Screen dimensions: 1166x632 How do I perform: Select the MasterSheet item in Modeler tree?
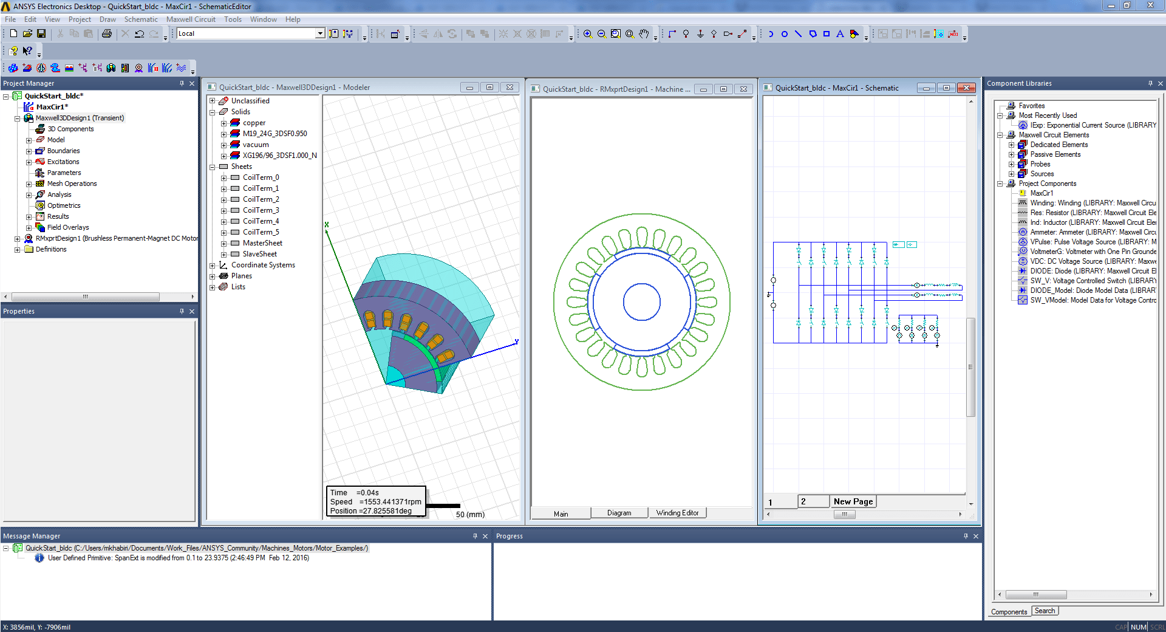[x=262, y=243]
